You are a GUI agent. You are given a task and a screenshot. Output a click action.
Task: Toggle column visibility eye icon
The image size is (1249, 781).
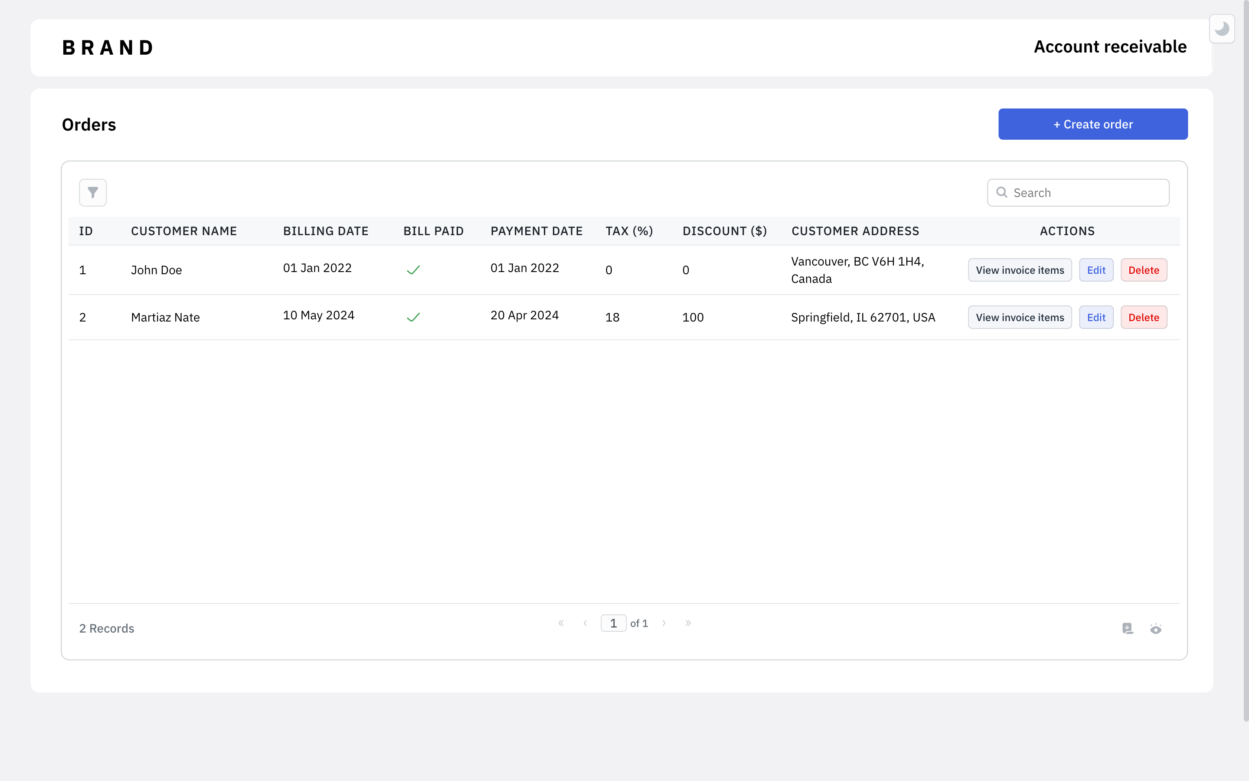pos(1156,629)
